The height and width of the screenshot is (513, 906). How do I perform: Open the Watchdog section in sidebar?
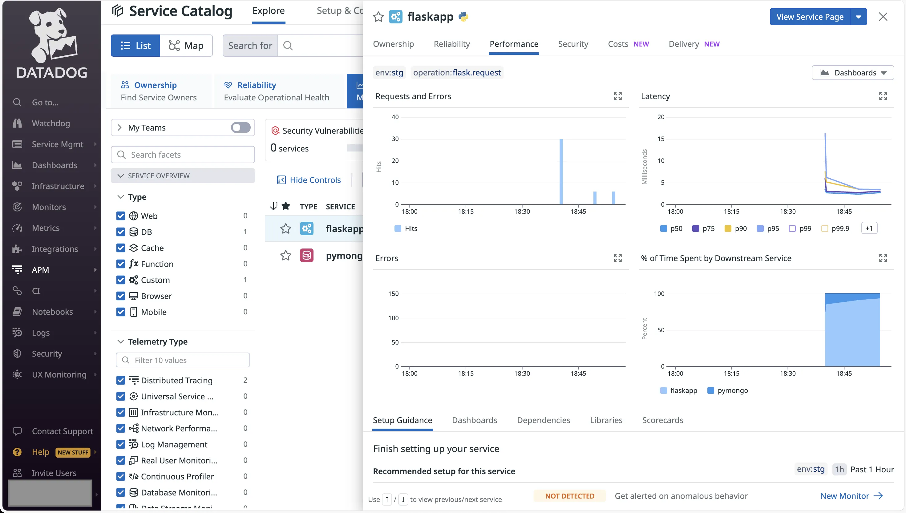click(x=51, y=123)
